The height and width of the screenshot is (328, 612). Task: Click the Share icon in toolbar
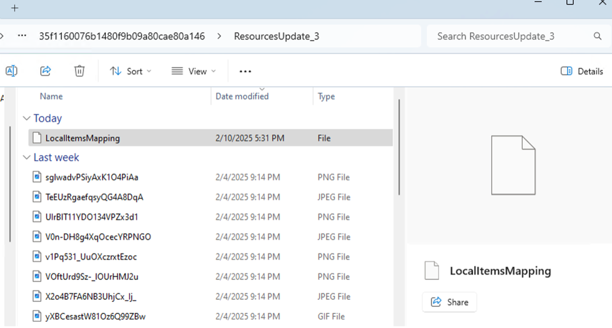coord(46,71)
